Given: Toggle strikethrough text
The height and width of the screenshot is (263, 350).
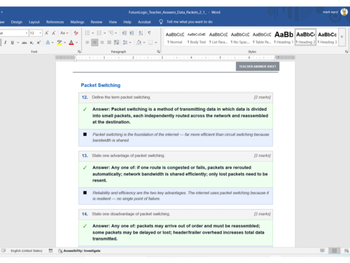Looking at the screenshot, I should tap(24, 43).
